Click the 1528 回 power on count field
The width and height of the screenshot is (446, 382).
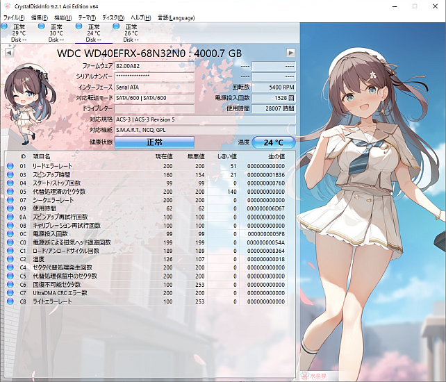274,98
